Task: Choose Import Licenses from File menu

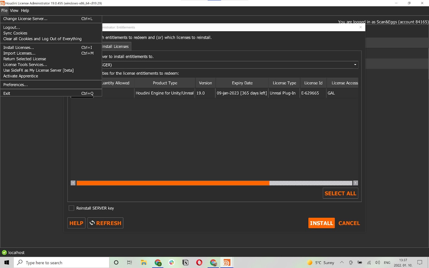Action: coord(51,53)
